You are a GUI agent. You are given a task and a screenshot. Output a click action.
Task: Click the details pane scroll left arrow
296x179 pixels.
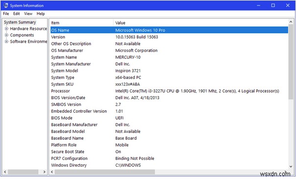pyautogui.click(x=52, y=172)
